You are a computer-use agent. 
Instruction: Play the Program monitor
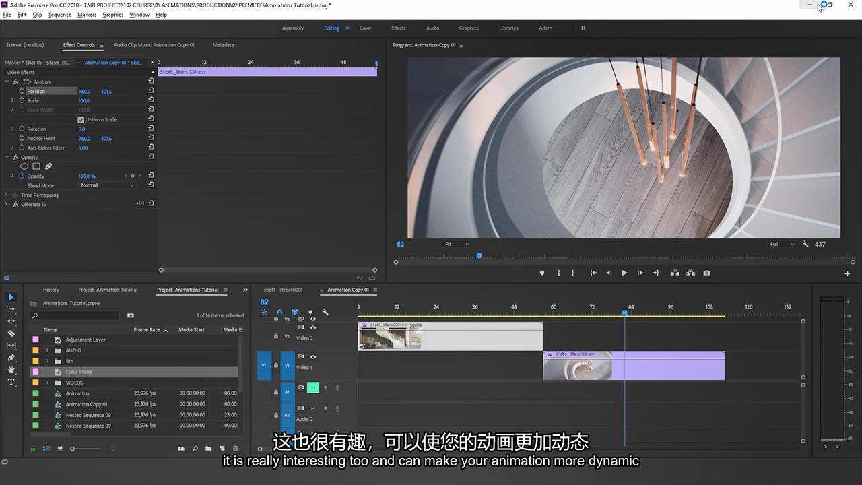(x=624, y=273)
